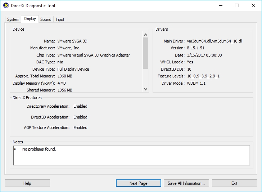Click the Device list scrollbar thumb
Image resolution: width=262 pixels, height=192 pixels.
click(145, 53)
